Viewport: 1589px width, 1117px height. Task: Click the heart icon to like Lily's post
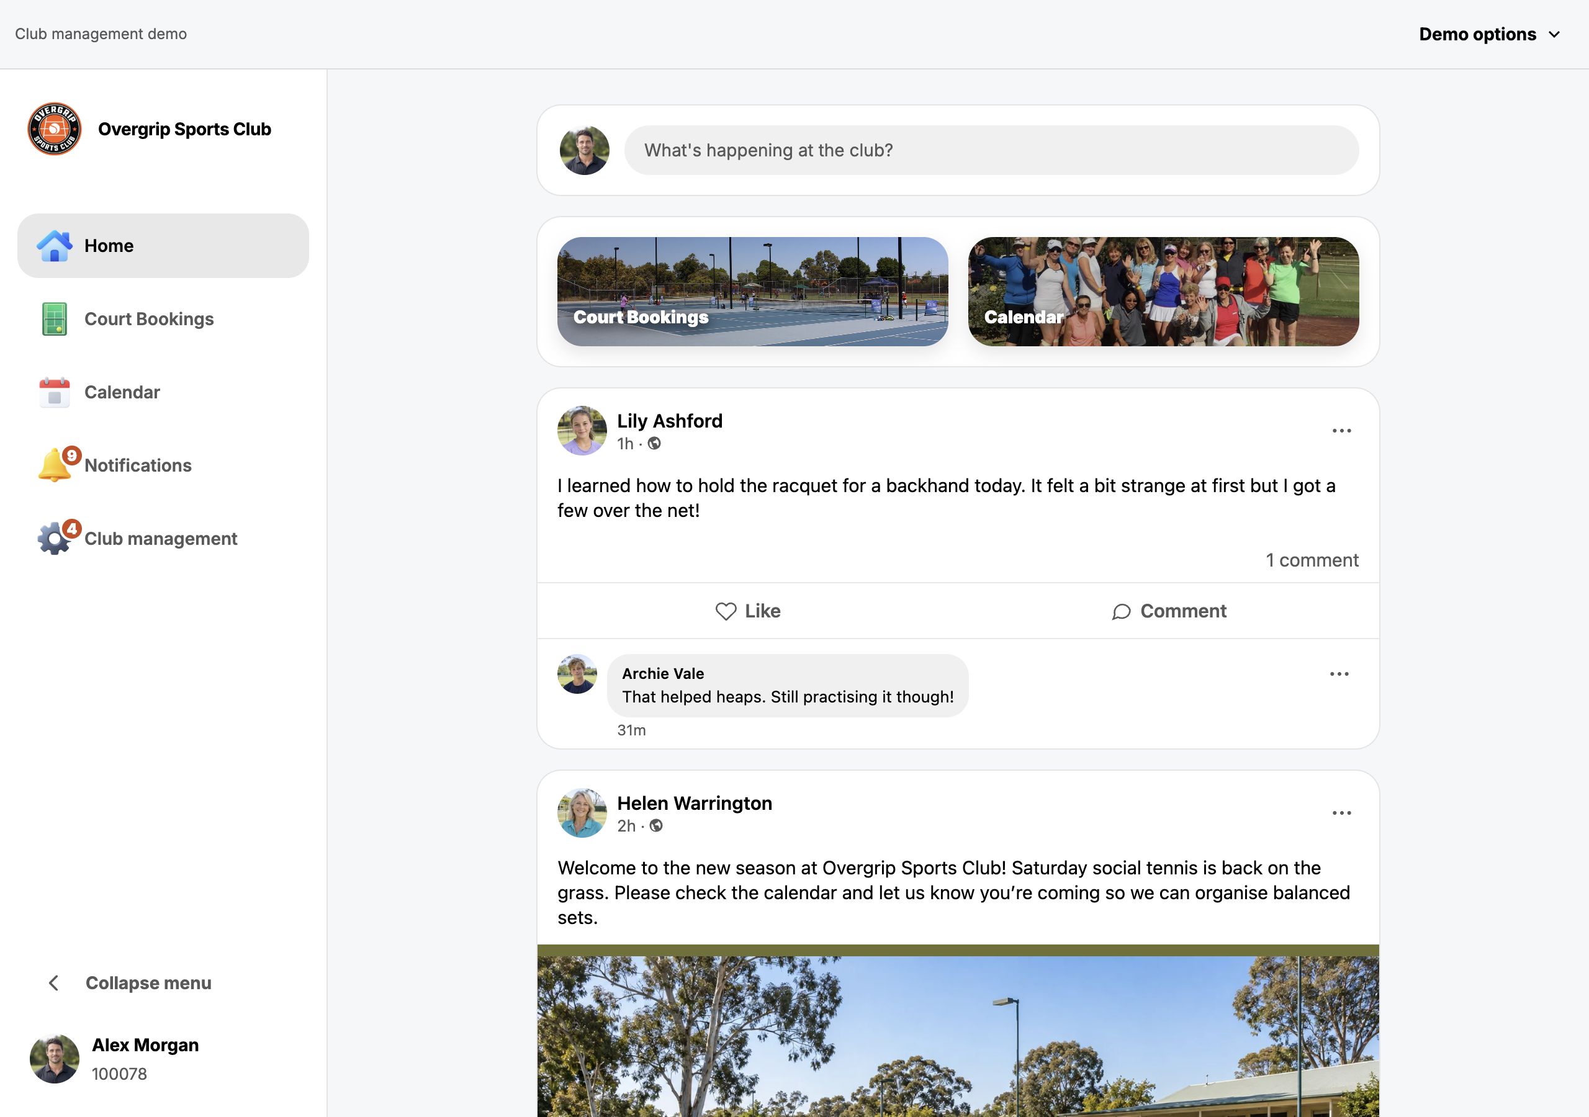tap(726, 611)
